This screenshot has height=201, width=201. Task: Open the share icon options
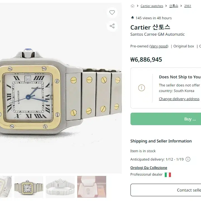112,26
